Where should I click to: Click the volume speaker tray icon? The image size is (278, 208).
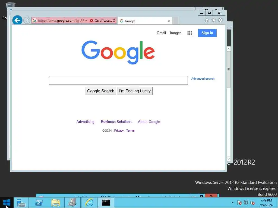[253, 203]
